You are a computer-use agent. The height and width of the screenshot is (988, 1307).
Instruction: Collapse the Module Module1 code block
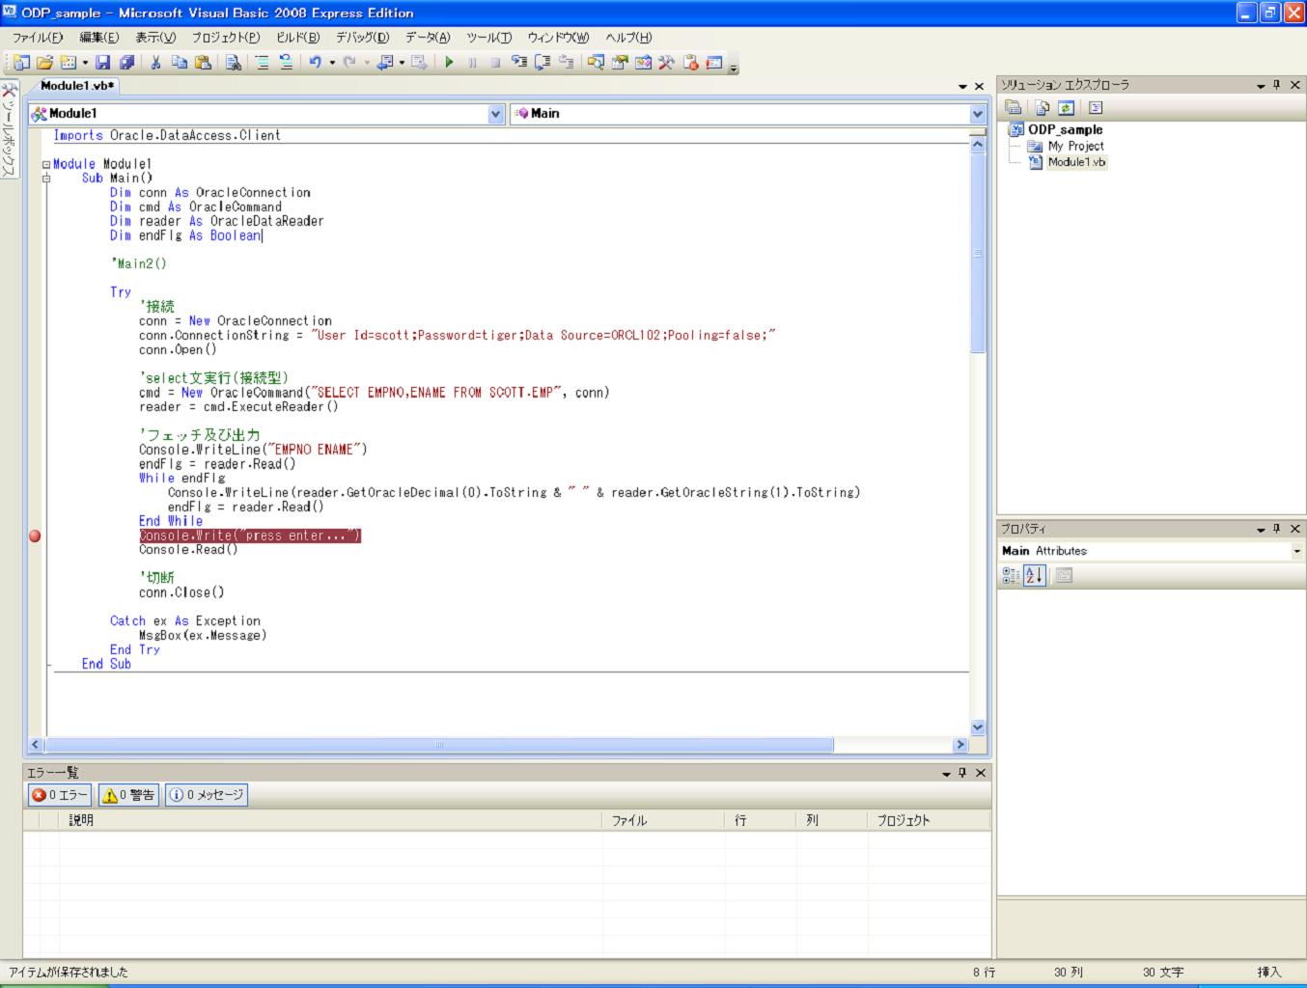[x=45, y=164]
